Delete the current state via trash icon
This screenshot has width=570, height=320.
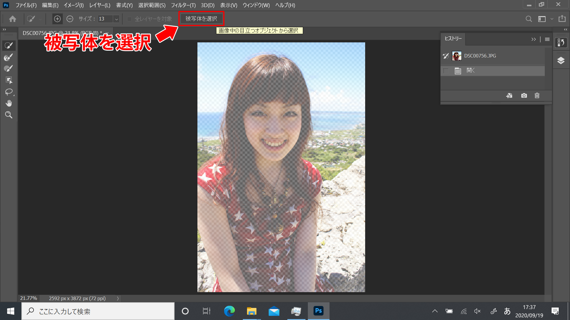(x=537, y=95)
